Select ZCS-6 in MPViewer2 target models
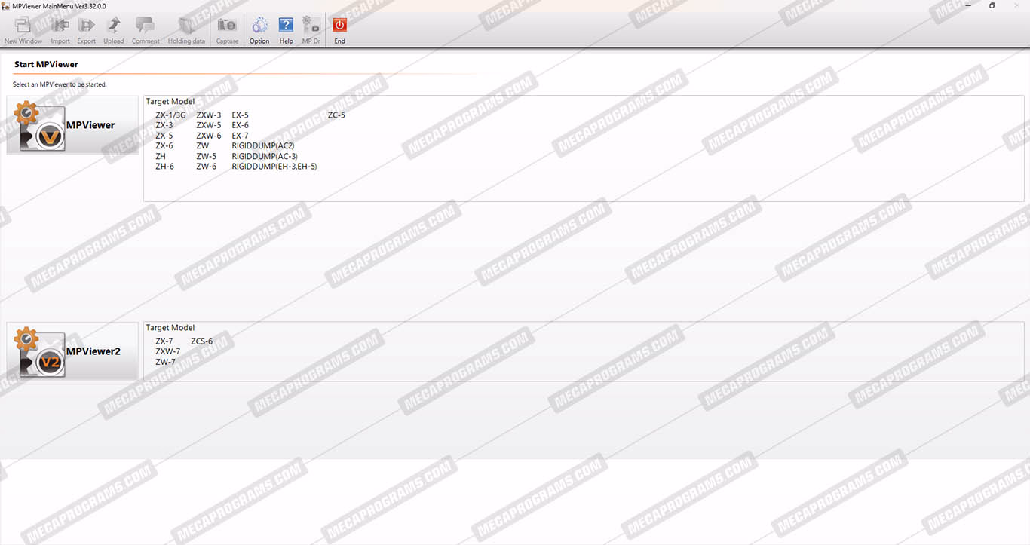The image size is (1030, 545). click(x=201, y=341)
